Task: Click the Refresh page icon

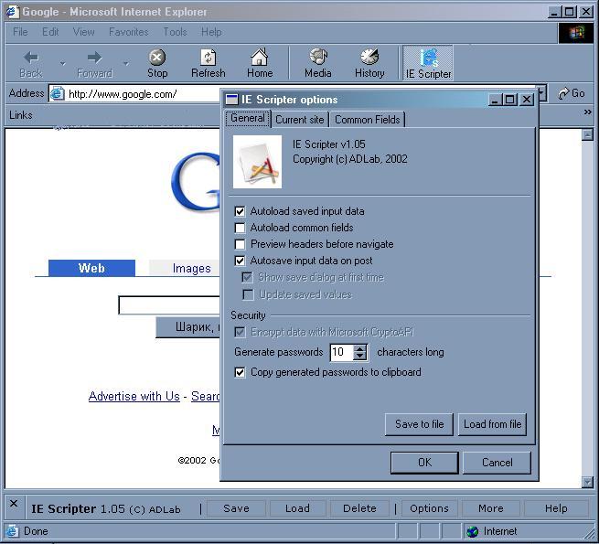Action: 209,58
